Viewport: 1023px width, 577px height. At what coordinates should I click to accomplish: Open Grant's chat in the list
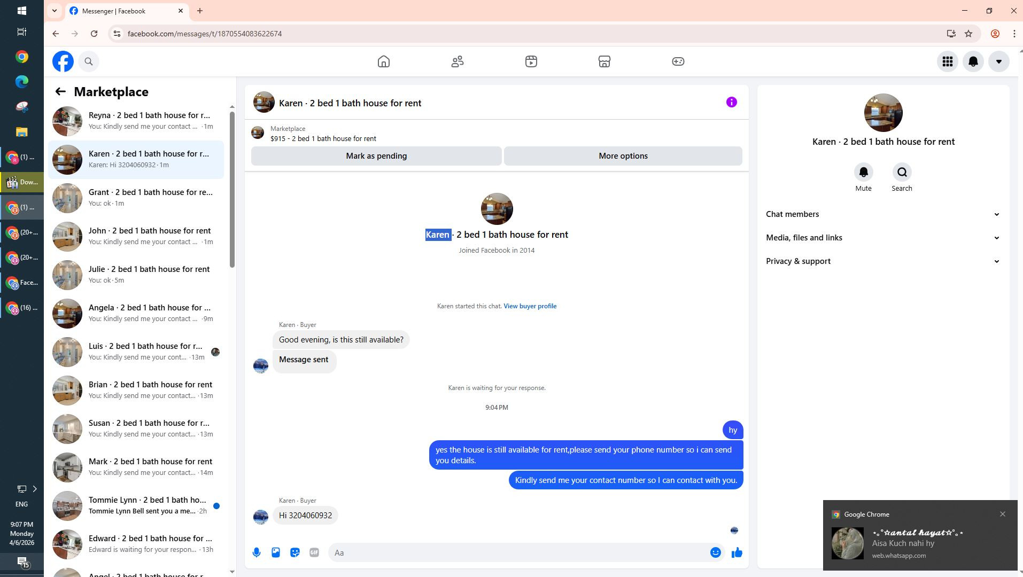136,198
